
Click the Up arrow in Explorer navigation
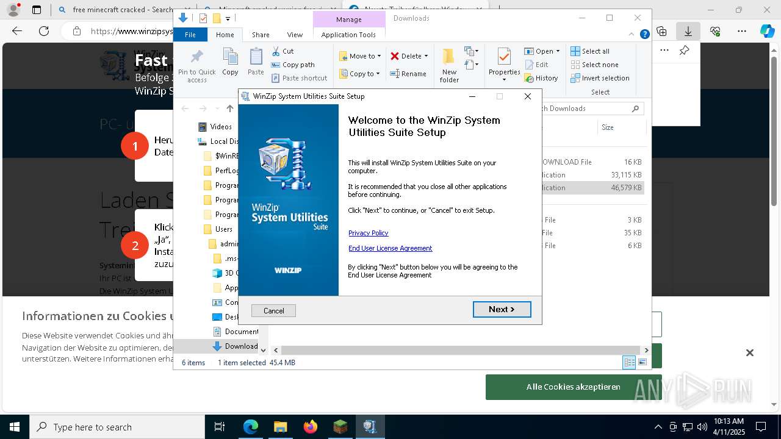230,109
